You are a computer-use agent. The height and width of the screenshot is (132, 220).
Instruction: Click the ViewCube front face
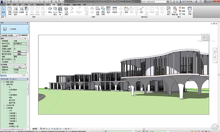[204, 38]
